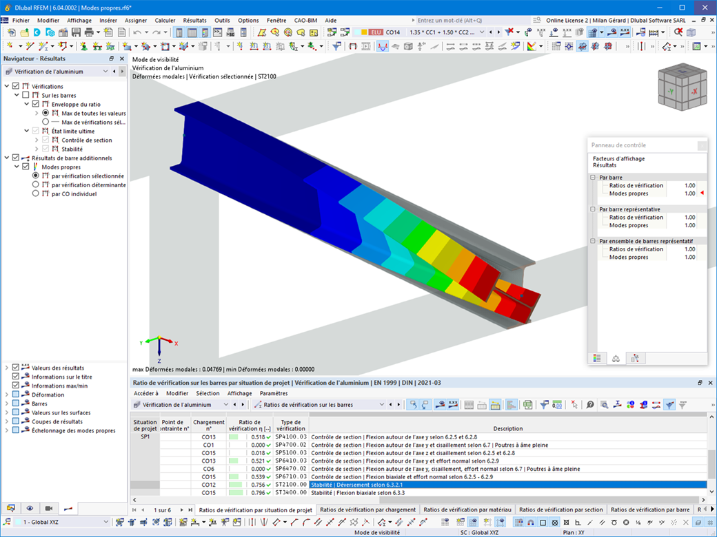Click the yellow color swatch beside ELU
This screenshot has width=717, height=537.
364,32
